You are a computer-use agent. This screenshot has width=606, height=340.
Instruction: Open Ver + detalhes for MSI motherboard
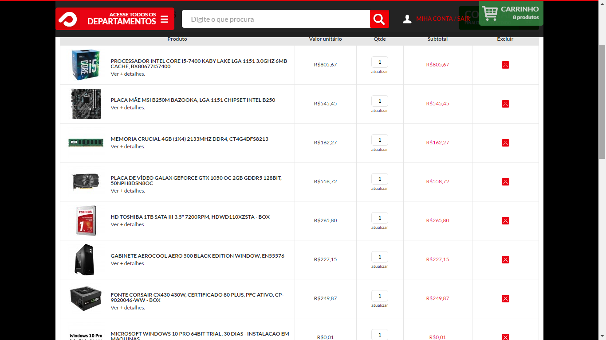[128, 108]
